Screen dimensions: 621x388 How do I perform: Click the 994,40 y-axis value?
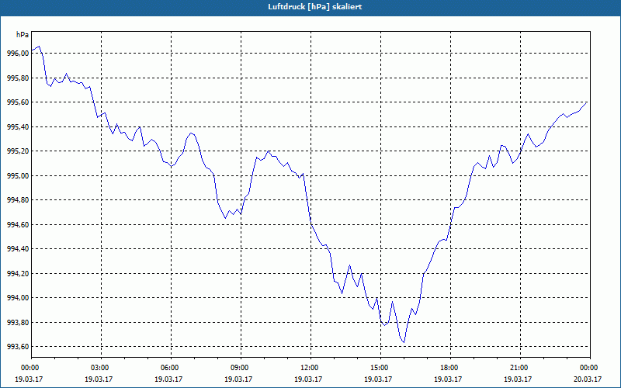click(18, 249)
